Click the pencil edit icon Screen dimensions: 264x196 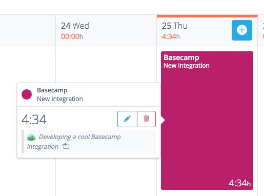(127, 119)
